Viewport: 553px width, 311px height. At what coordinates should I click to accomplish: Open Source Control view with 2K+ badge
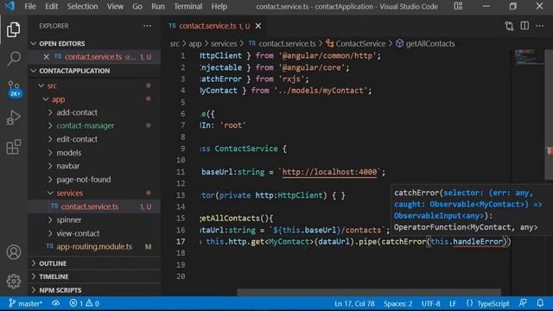click(14, 88)
